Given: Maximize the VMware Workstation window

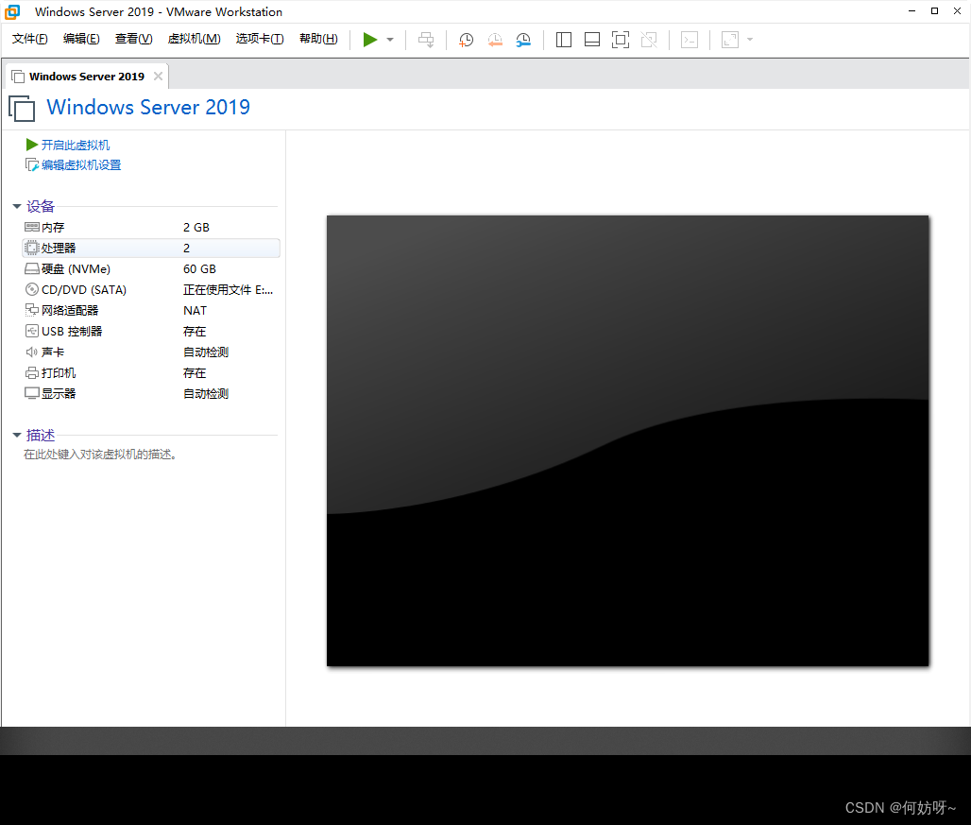Looking at the screenshot, I should tap(934, 11).
